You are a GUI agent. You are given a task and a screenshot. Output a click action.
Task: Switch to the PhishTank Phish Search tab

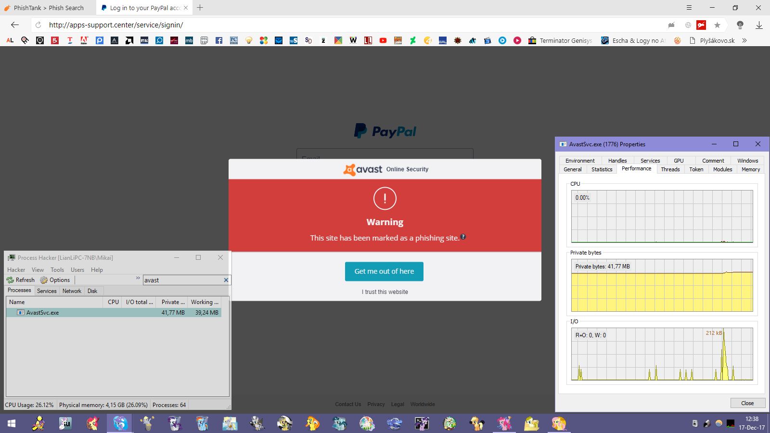point(48,8)
